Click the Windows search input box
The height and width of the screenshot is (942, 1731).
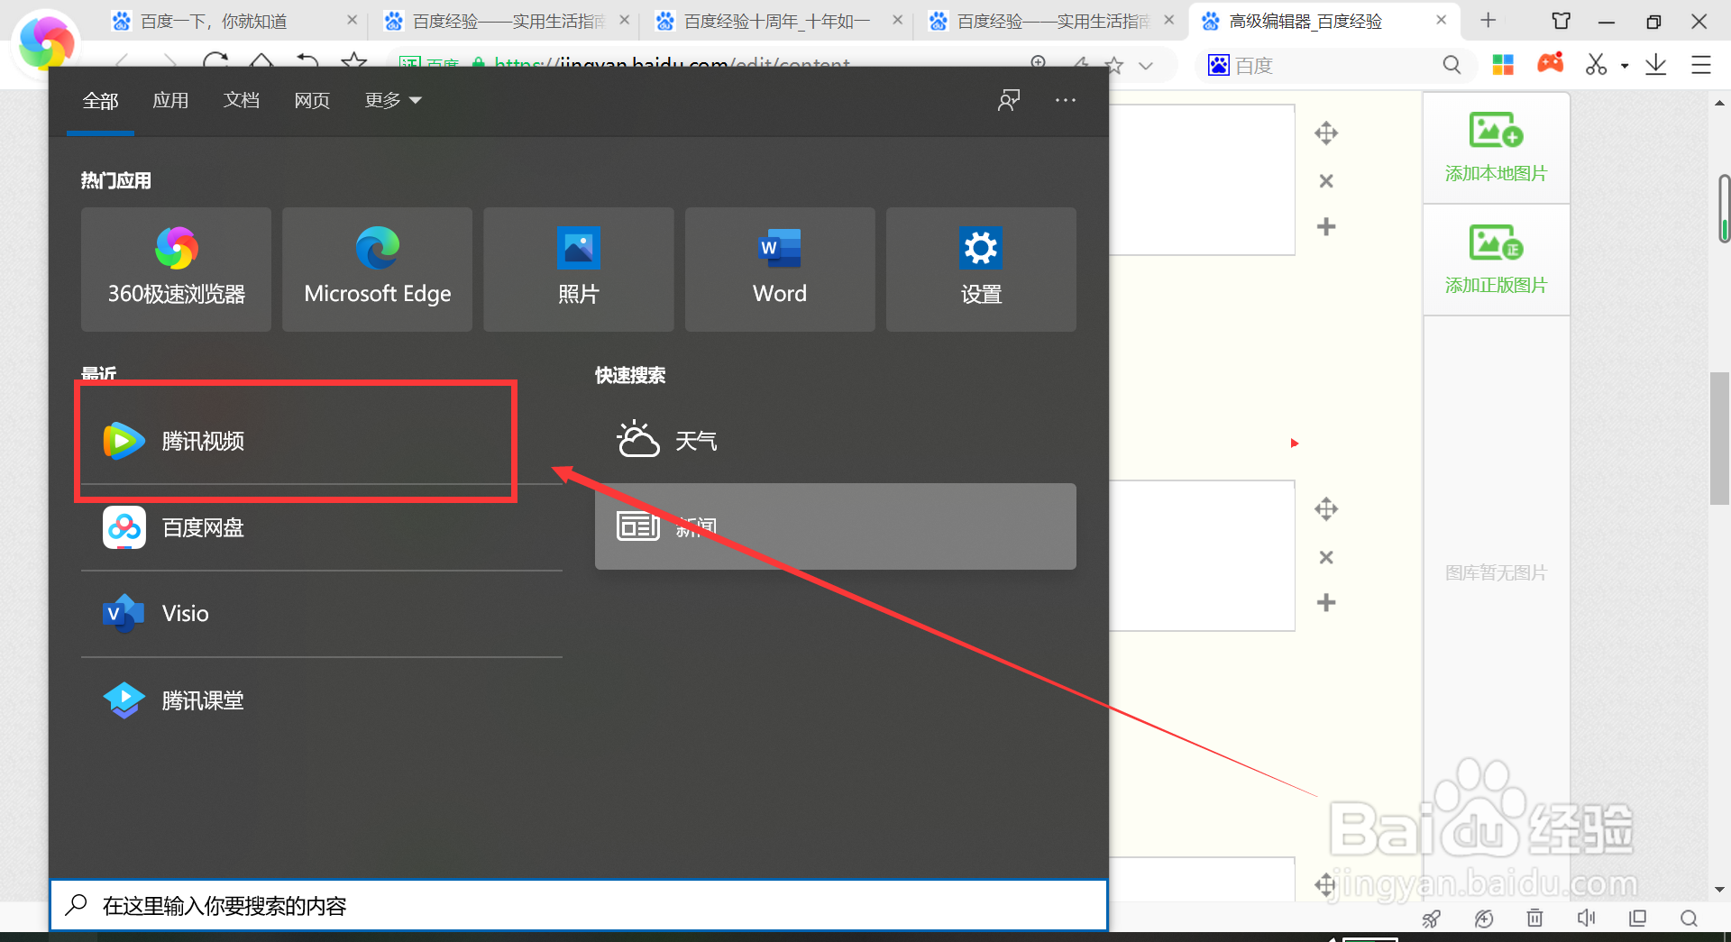click(x=579, y=905)
